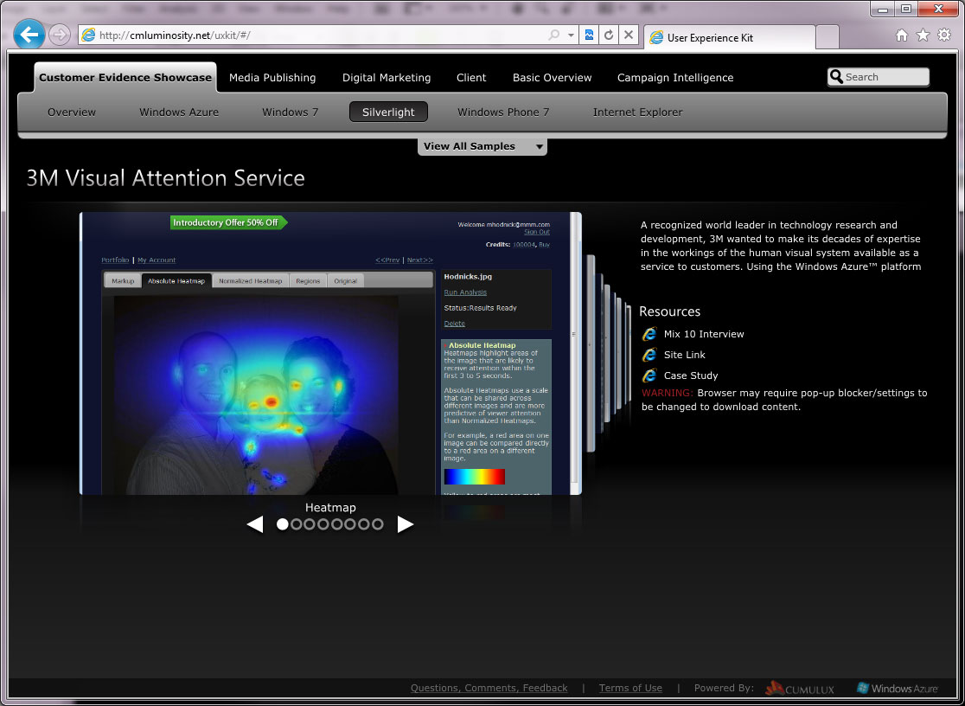Viewport: 965px width, 706px height.
Task: Show next slide with right arrow
Action: click(x=405, y=524)
